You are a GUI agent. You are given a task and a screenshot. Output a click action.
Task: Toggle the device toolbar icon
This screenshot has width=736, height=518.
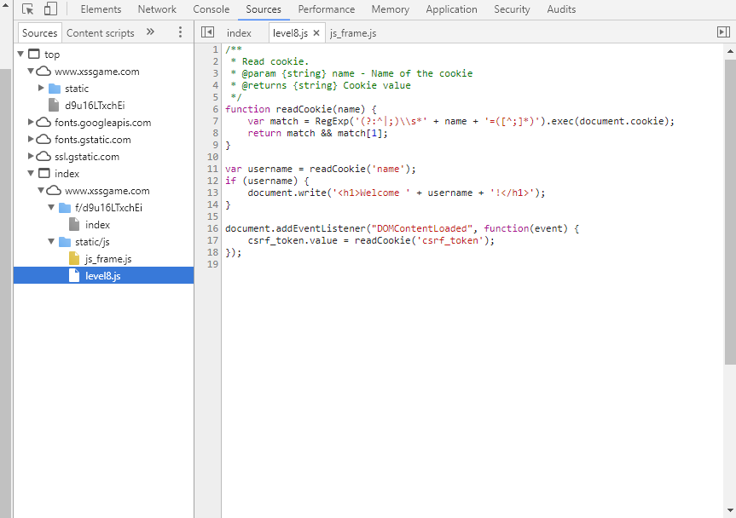click(x=50, y=9)
